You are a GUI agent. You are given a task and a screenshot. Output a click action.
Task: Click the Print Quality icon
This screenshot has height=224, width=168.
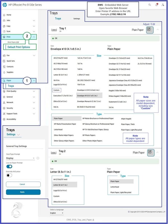(x=4, y=91)
